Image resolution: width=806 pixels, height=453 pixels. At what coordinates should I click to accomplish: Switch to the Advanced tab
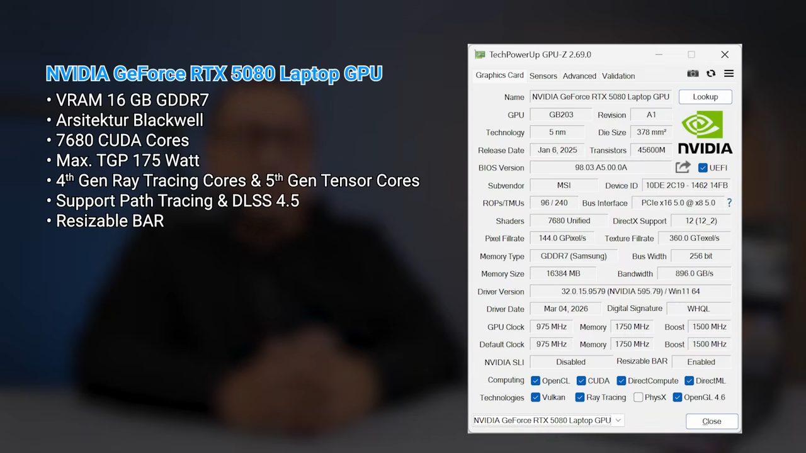pyautogui.click(x=579, y=76)
